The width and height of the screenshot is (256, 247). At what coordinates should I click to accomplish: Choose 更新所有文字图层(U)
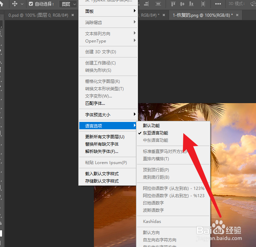108,137
